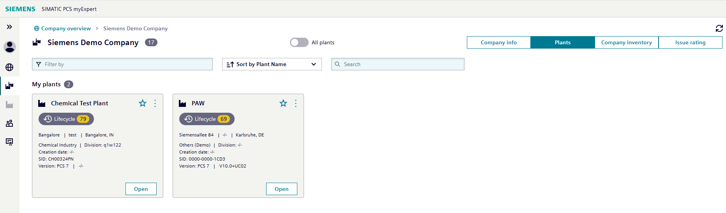The image size is (726, 213).
Task: Open the Sort by Plant Name dropdown
Action: [x=272, y=64]
